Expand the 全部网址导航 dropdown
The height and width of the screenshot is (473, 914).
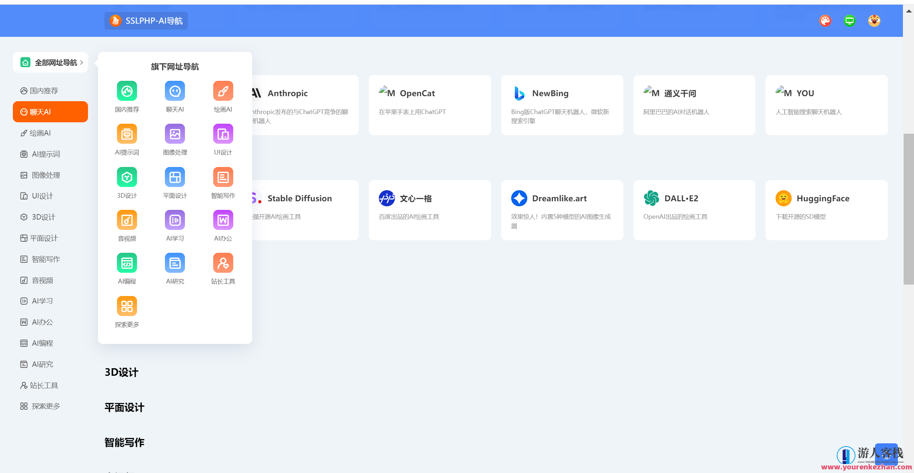[50, 63]
